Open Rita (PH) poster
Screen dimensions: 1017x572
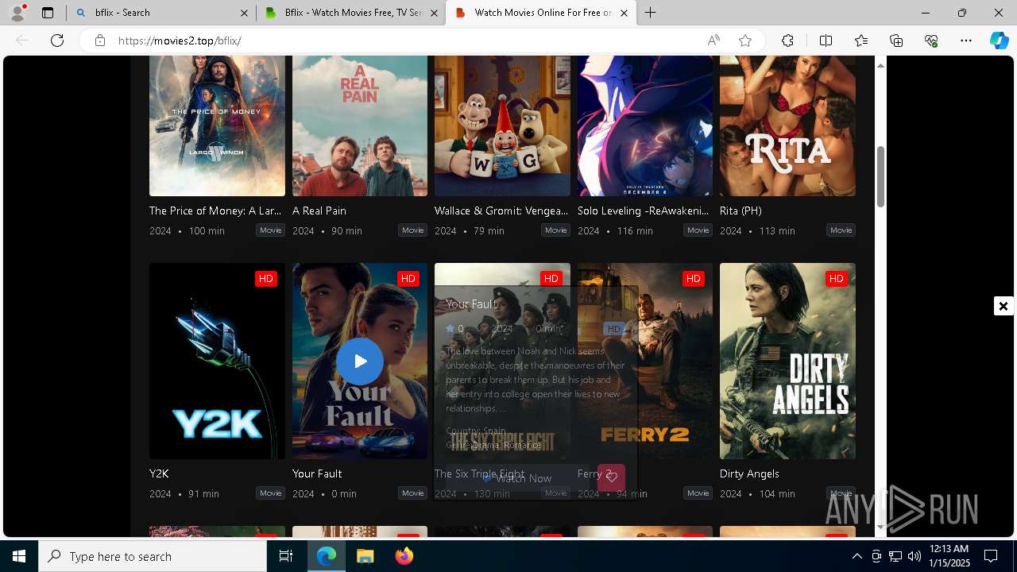click(787, 126)
